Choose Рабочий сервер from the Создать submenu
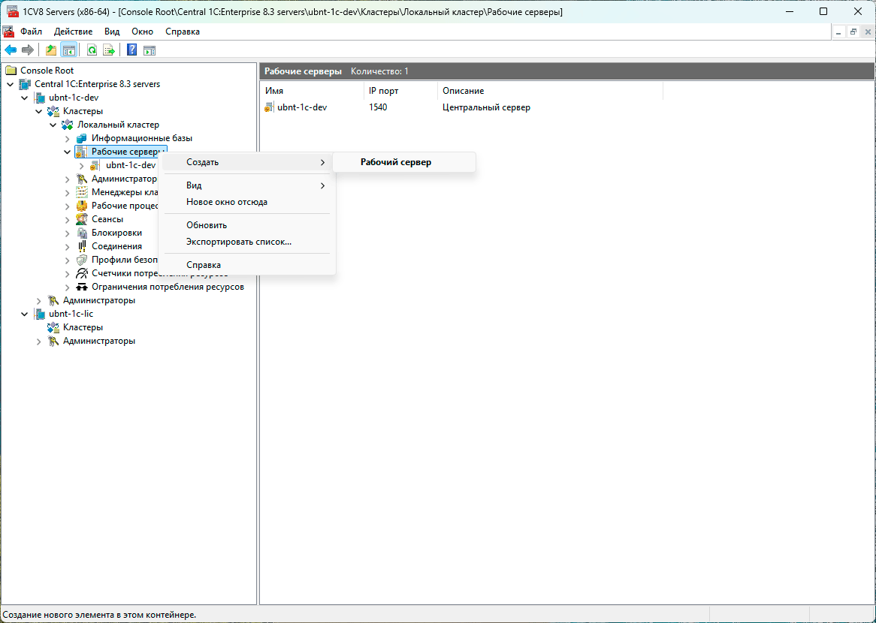The width and height of the screenshot is (876, 623). [396, 162]
